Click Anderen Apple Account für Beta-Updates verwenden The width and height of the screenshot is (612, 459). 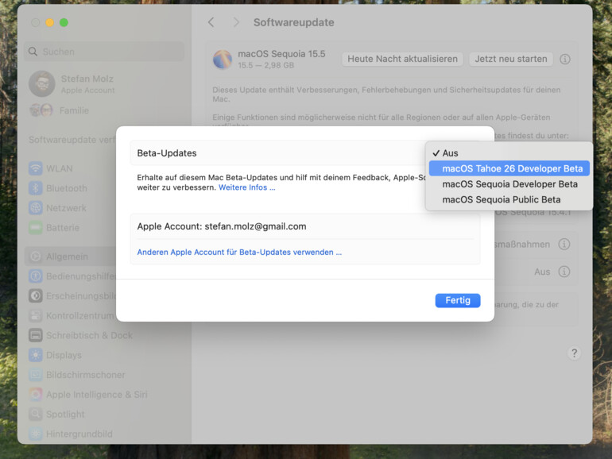[239, 253]
